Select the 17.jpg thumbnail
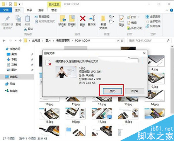The height and width of the screenshot is (141, 174). pos(102,114)
